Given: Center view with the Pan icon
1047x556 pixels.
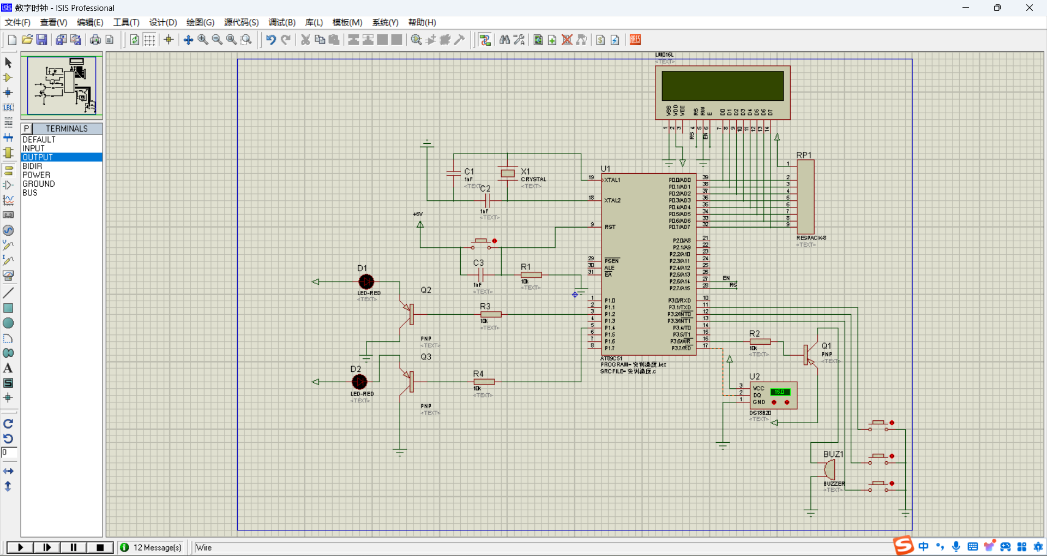Looking at the screenshot, I should point(188,40).
